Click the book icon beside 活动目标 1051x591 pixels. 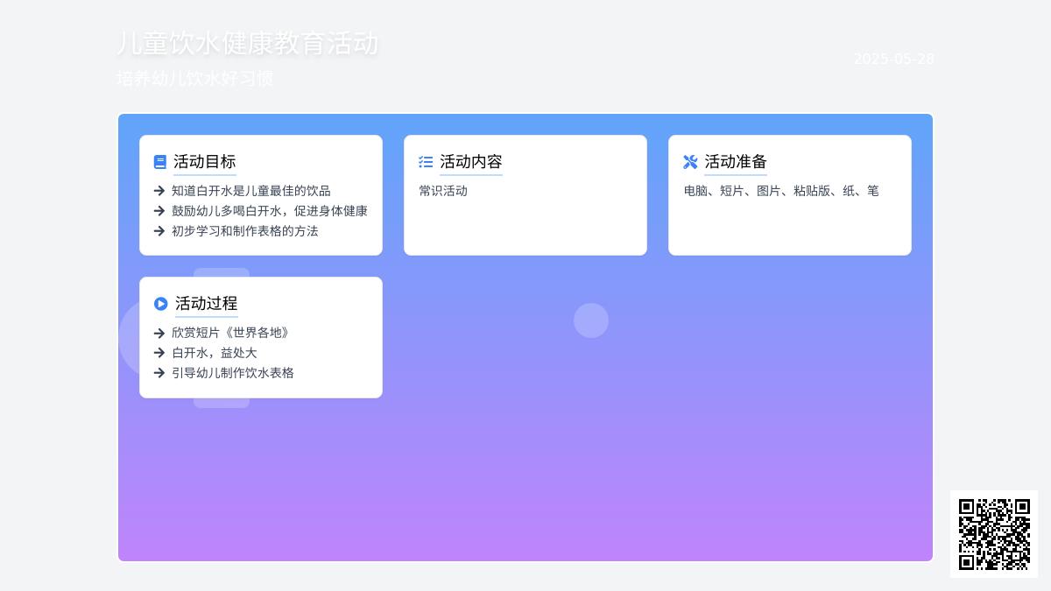pos(160,162)
